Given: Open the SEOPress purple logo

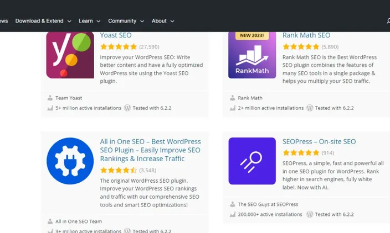Looking at the screenshot, I should click(252, 161).
